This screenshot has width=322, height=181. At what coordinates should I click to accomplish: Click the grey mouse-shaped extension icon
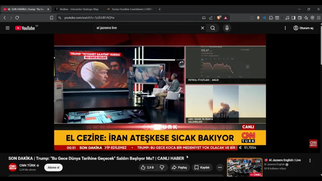pos(252,18)
